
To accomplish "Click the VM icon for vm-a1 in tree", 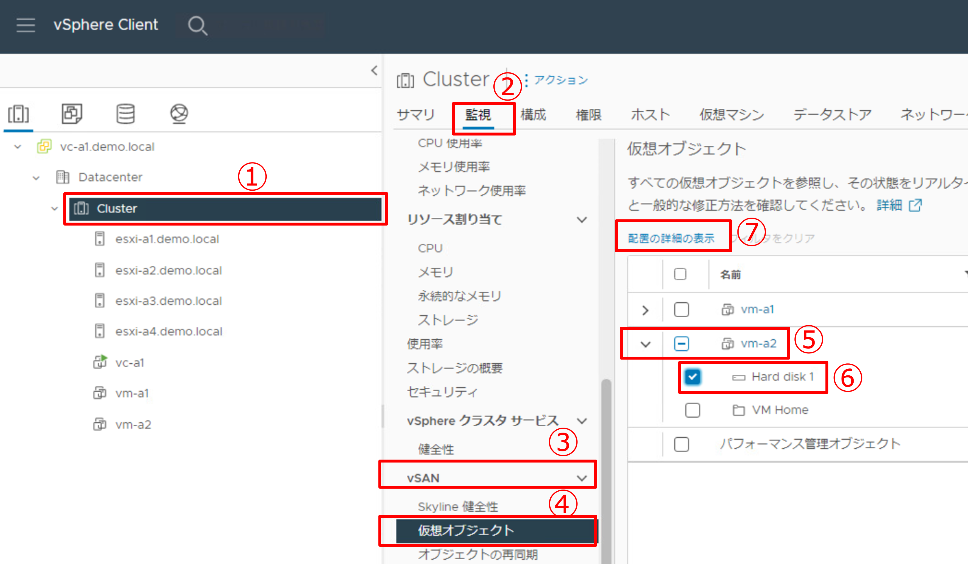I will [100, 393].
